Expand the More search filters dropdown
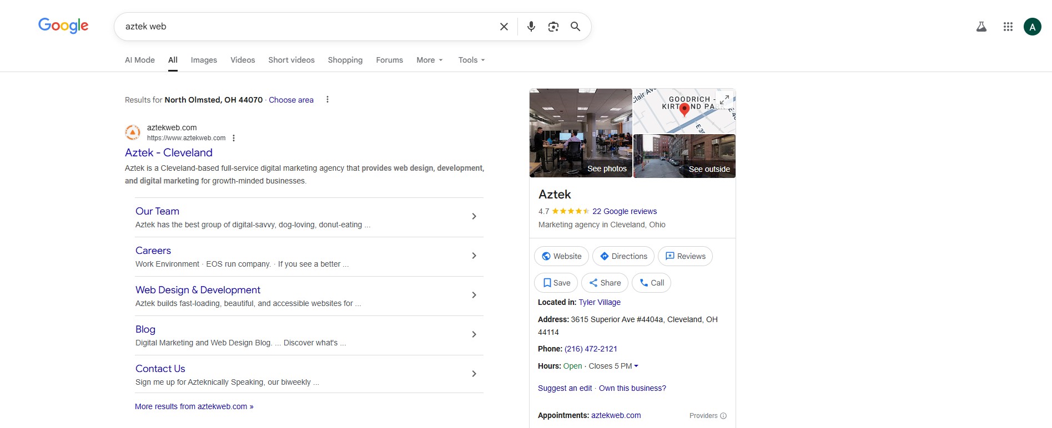The image size is (1052, 428). click(x=429, y=60)
